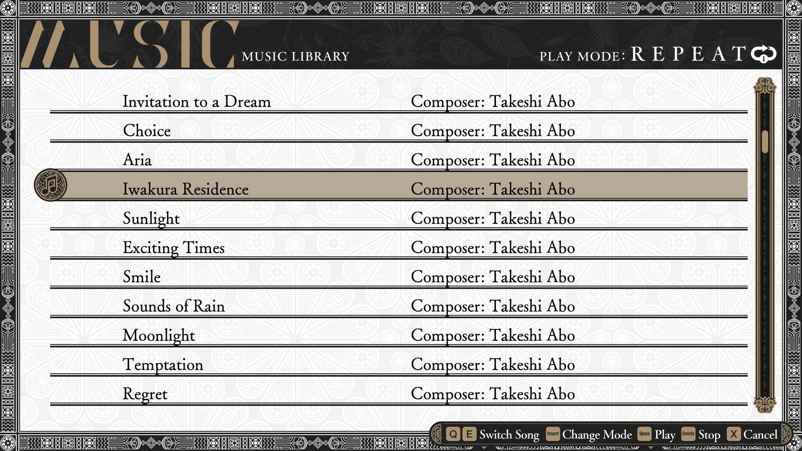802x451 pixels.
Task: Click the X key icon
Action: coord(733,434)
